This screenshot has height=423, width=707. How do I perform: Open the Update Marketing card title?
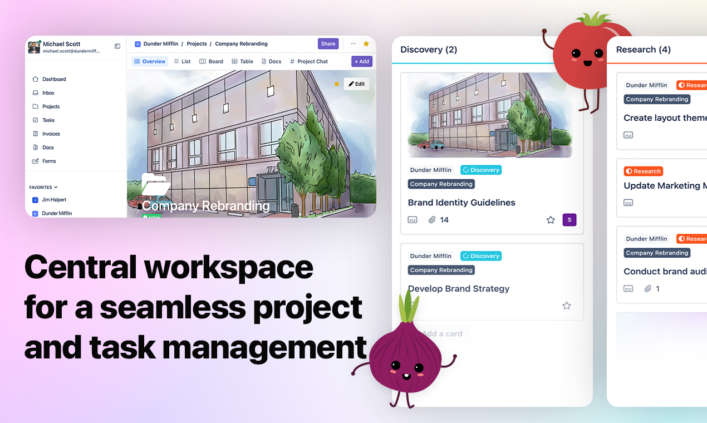point(665,186)
